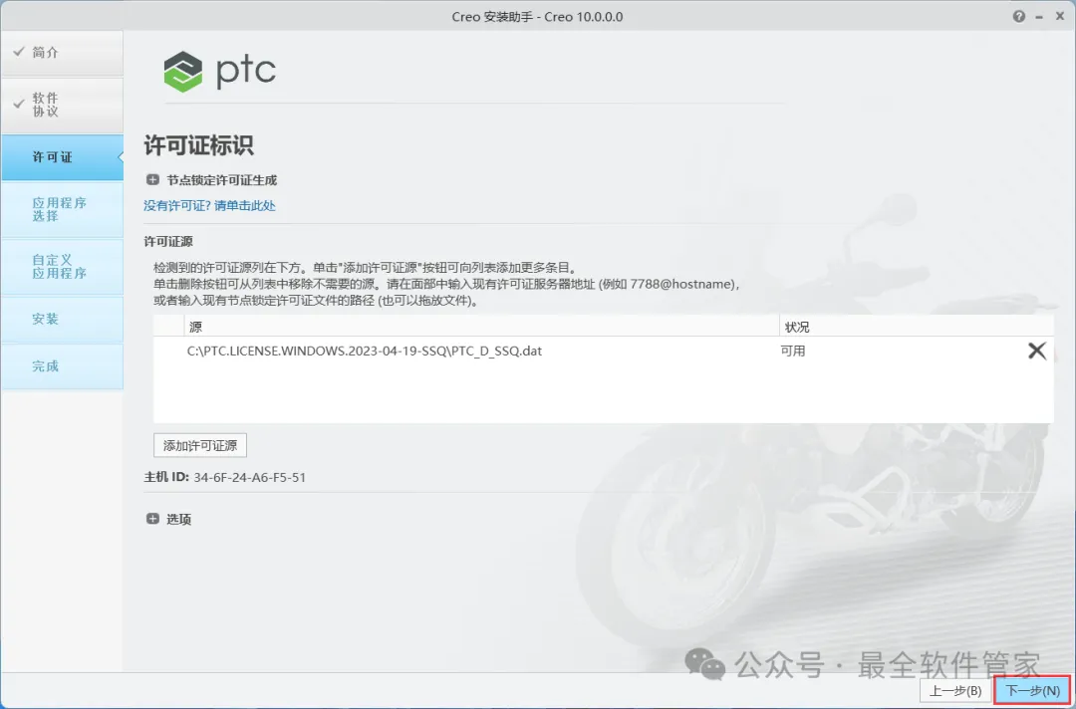
Task: Click the 许可证源 section label
Action: tap(168, 241)
